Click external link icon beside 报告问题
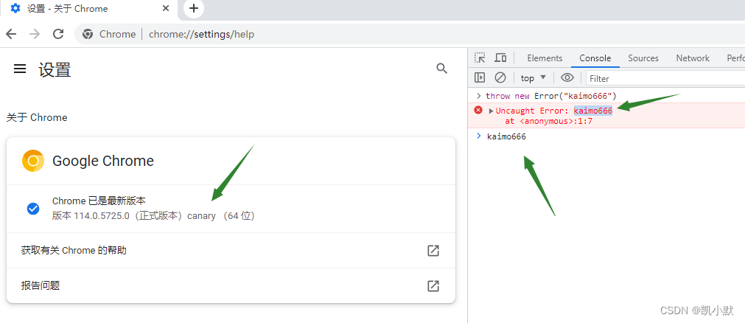745x323 pixels. (x=433, y=286)
